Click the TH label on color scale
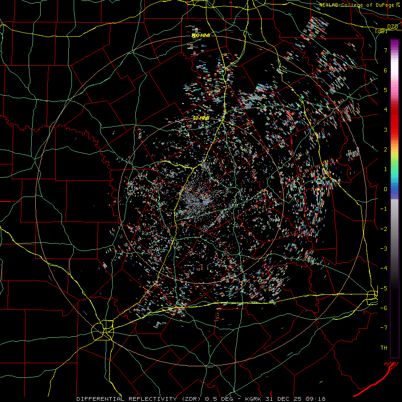This screenshot has width=402, height=402. click(x=384, y=348)
